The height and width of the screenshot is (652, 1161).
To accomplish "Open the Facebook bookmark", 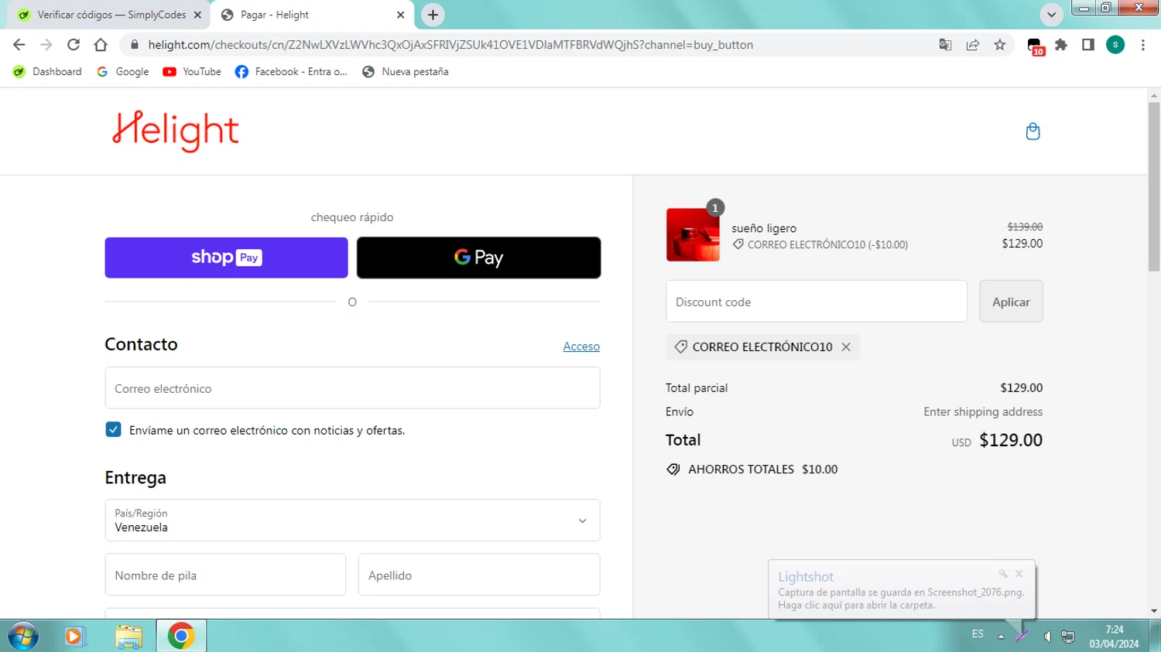I will [291, 71].
